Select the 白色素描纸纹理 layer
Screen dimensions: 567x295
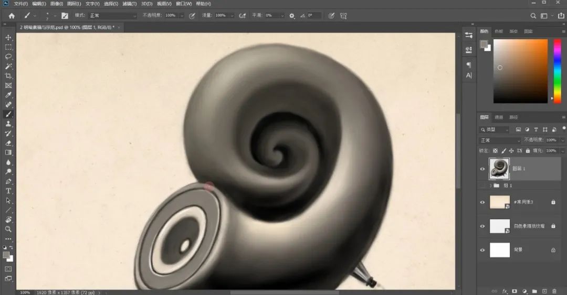pyautogui.click(x=528, y=226)
